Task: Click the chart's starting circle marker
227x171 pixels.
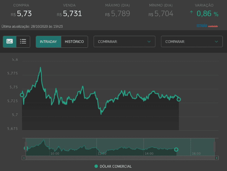Action: [x=22, y=95]
